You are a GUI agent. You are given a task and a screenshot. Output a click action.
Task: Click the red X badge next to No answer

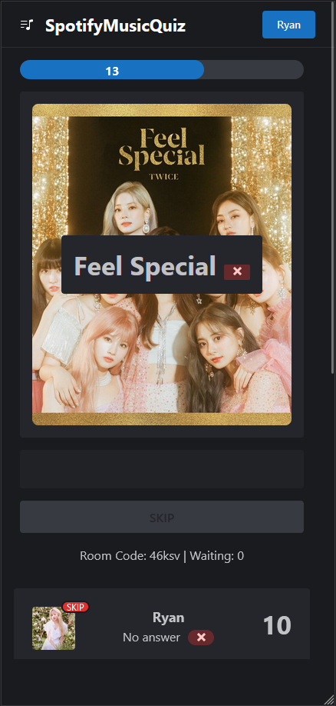tap(201, 638)
